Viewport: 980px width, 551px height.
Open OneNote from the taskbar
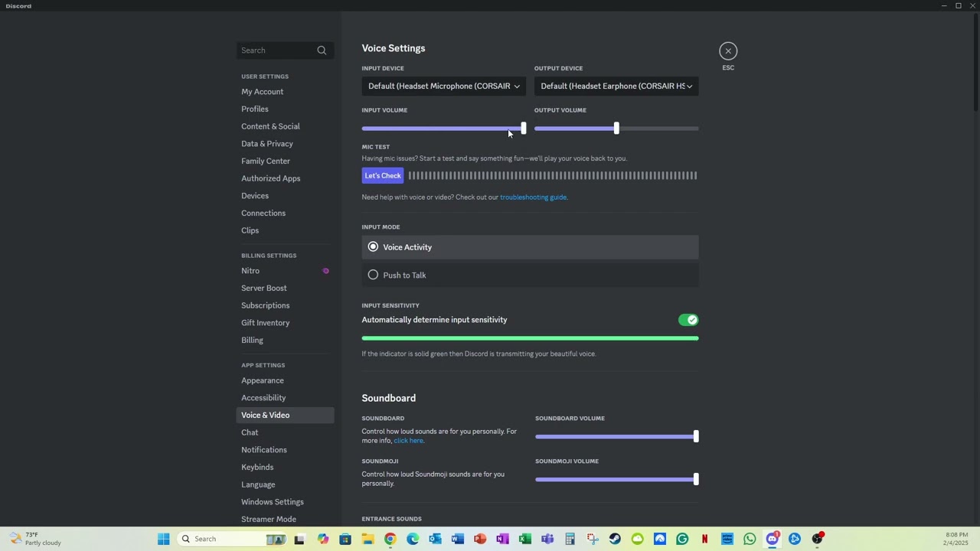502,539
